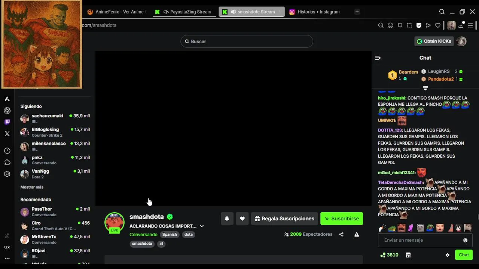Open the Aria AI sidebar icon
Image resolution: width=479 pixels, height=269 pixels.
(7, 99)
